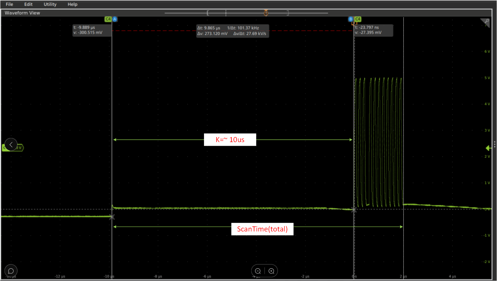Select cursor A readout t: -9.889 µs

point(84,27)
